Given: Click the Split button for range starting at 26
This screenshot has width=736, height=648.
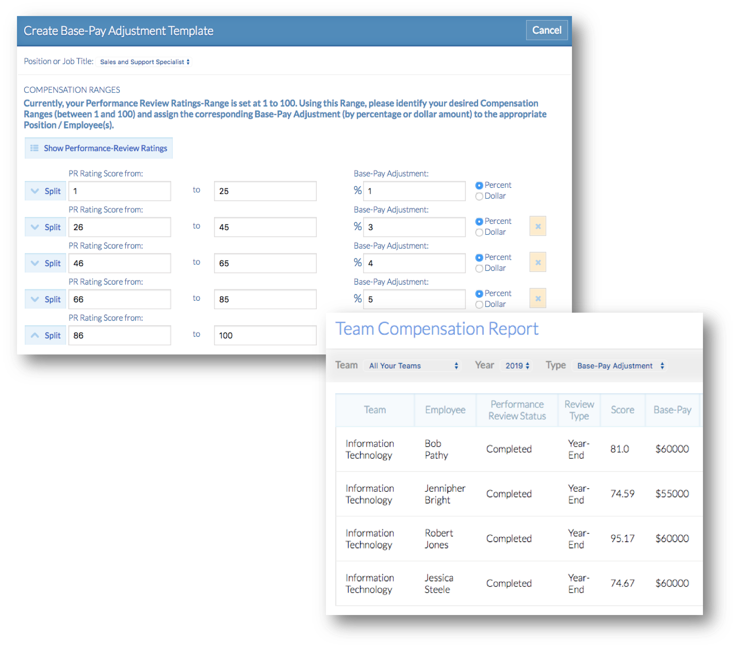Looking at the screenshot, I should [x=45, y=227].
